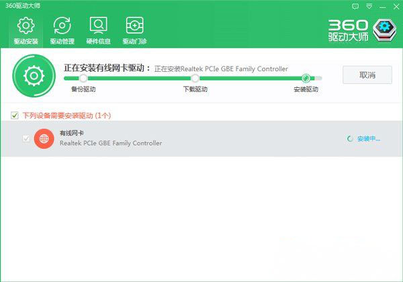Click the large green gear install icon
The image size is (403, 282).
tap(34, 76)
